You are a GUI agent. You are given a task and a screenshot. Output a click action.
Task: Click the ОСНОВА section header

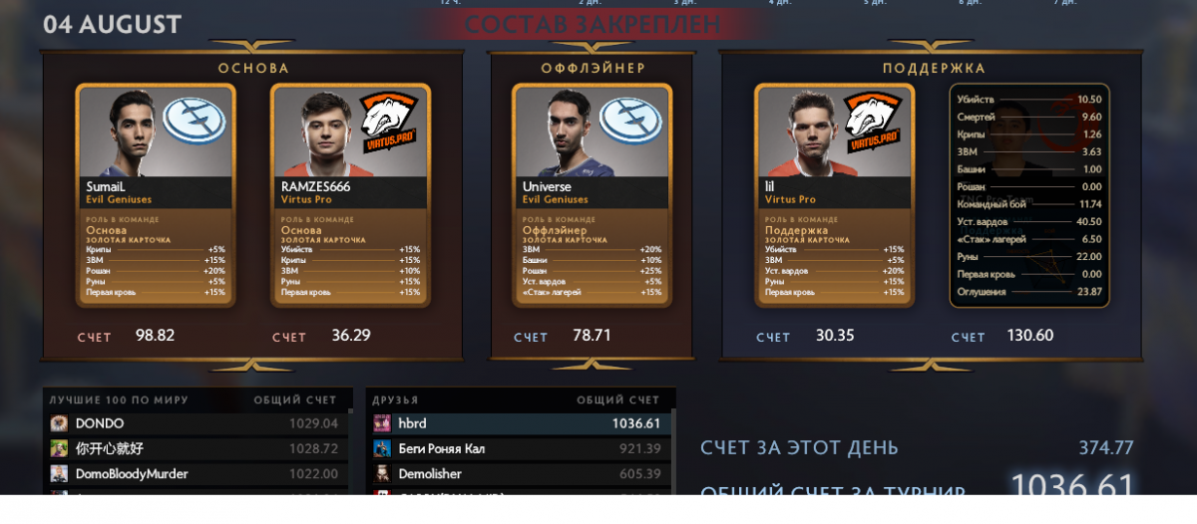coord(253,69)
